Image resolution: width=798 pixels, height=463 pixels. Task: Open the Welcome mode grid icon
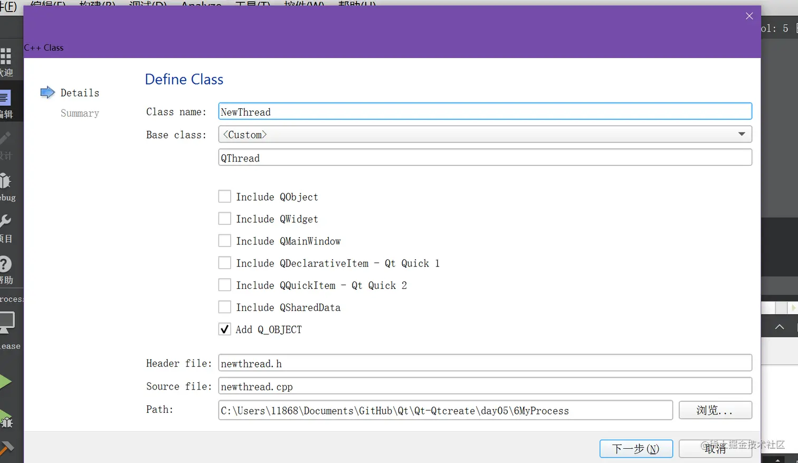(x=5, y=56)
